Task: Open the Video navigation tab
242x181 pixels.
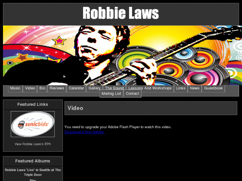Action: [x=30, y=88]
